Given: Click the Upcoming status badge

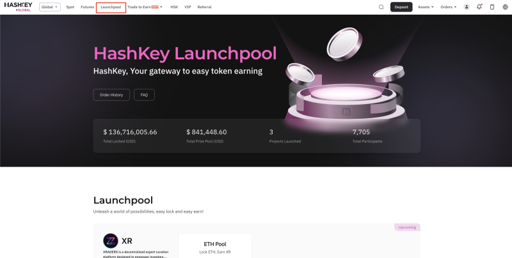Looking at the screenshot, I should pyautogui.click(x=407, y=227).
